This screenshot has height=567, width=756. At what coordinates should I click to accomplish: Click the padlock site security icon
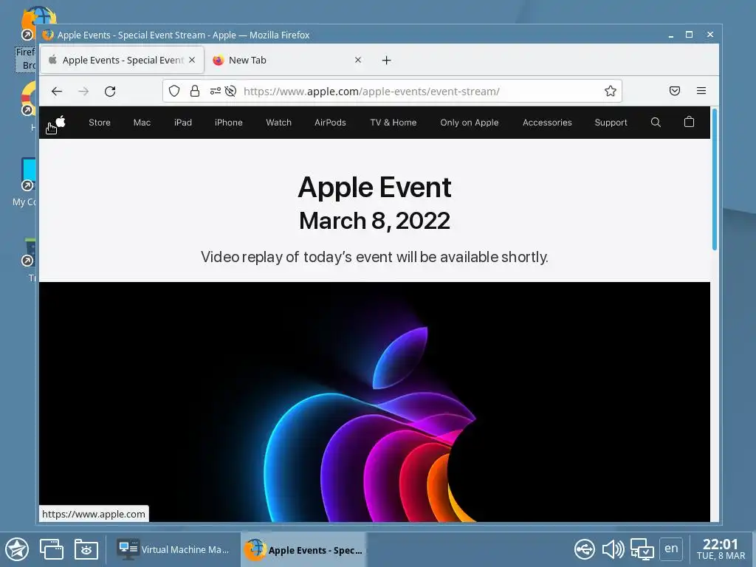pos(195,91)
